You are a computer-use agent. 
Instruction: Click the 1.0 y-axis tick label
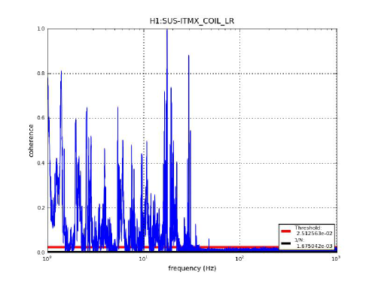[x=41, y=29]
